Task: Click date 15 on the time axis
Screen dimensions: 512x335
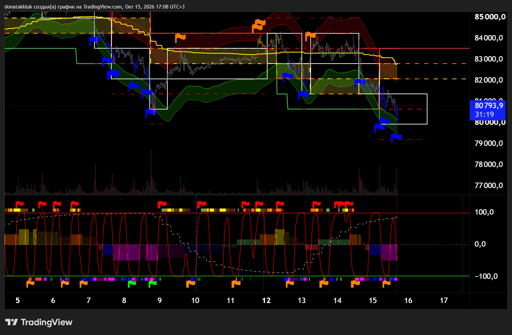Action: [373, 301]
